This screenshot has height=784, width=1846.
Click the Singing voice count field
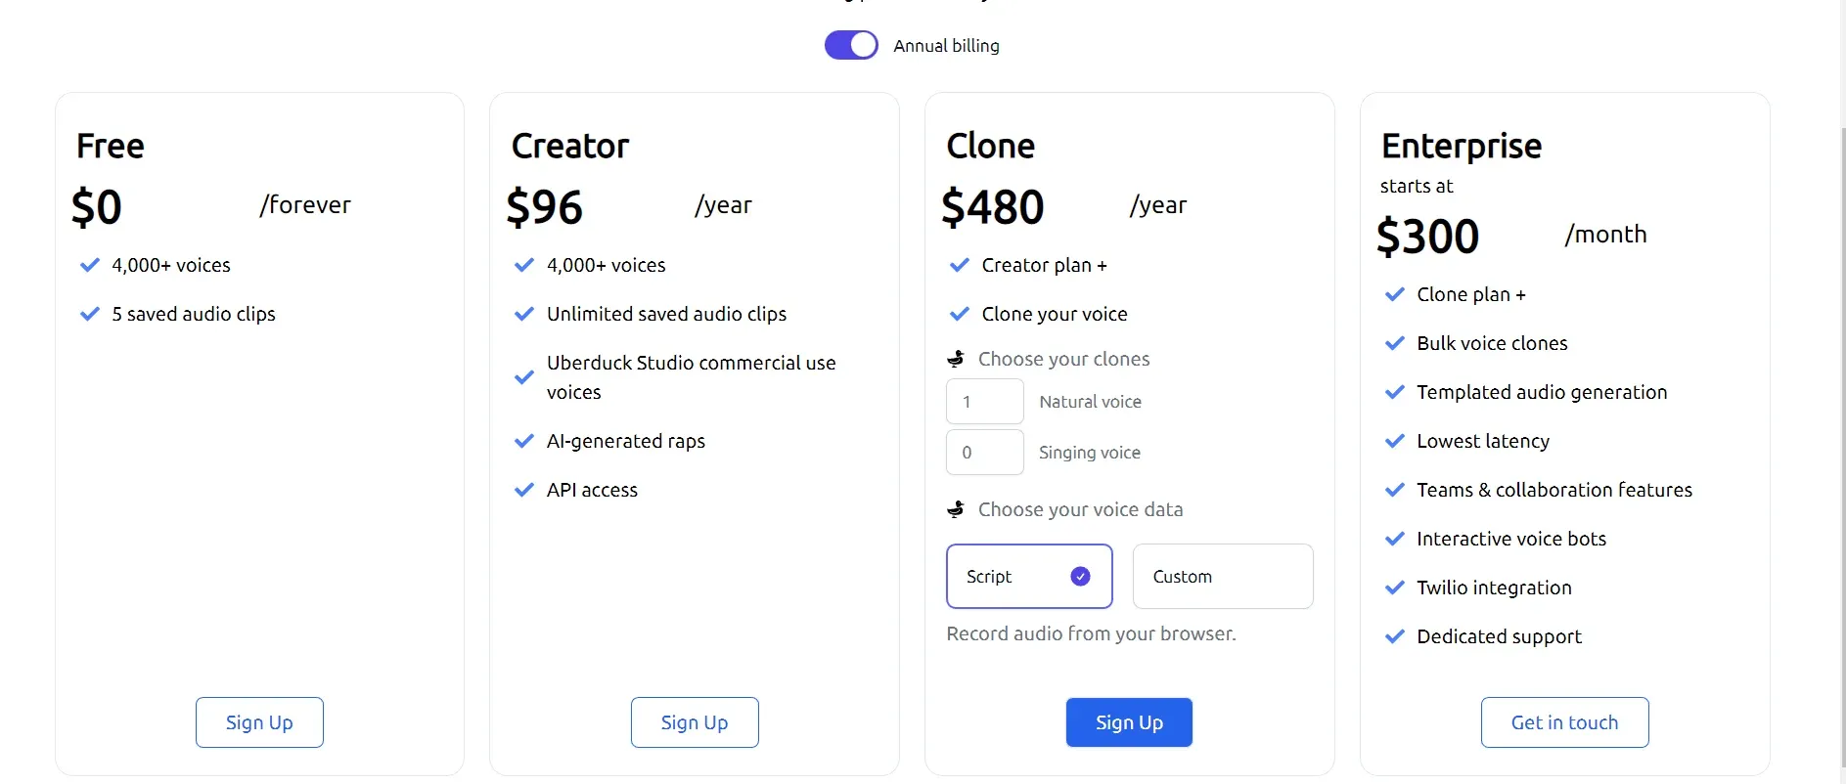point(985,453)
